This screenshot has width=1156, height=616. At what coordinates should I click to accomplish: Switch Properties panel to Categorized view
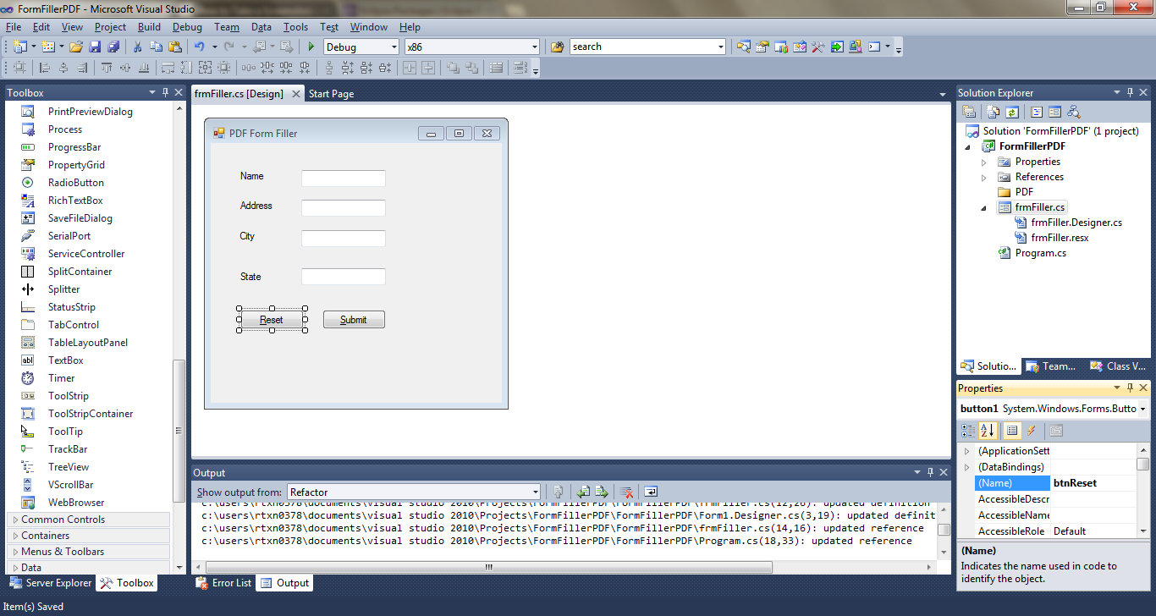966,430
